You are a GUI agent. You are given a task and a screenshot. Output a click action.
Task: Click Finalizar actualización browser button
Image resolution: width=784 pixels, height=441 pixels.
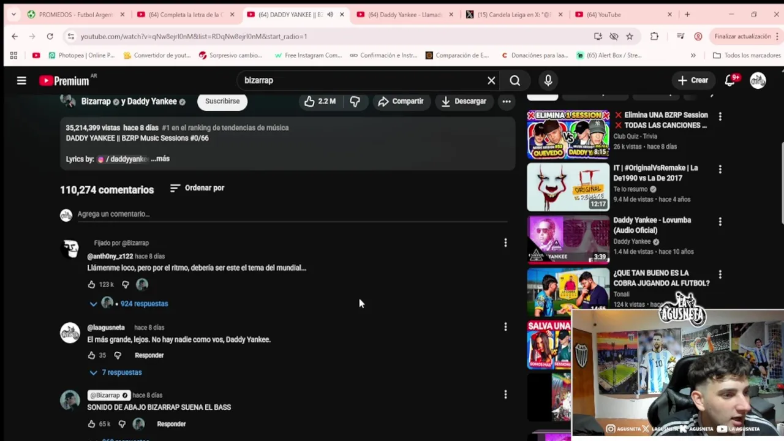747,36
